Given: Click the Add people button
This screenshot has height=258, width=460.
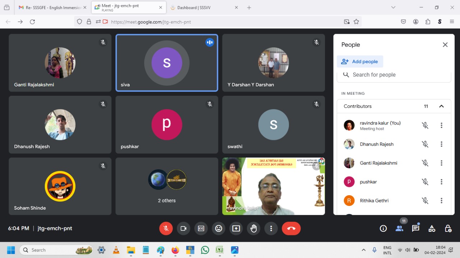Looking at the screenshot, I should click(x=360, y=62).
